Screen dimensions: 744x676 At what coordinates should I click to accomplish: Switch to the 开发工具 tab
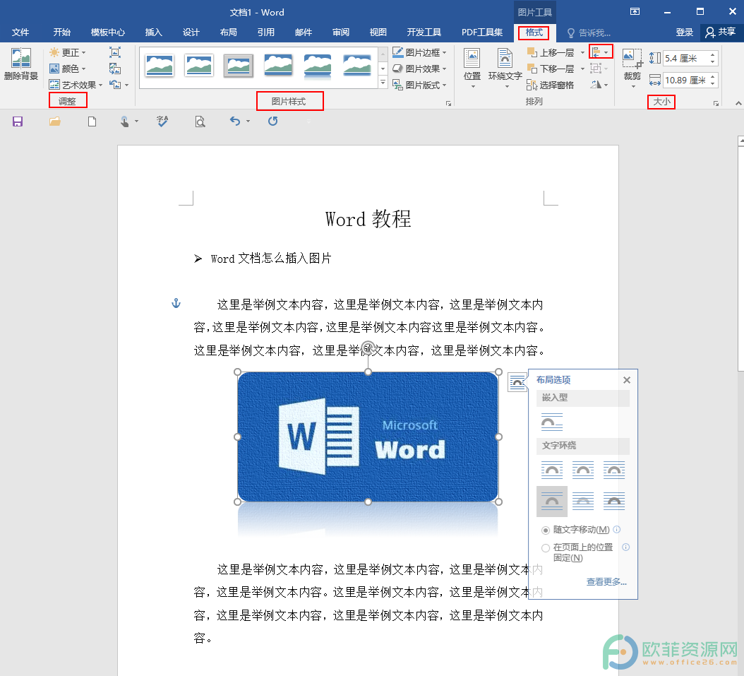(424, 32)
